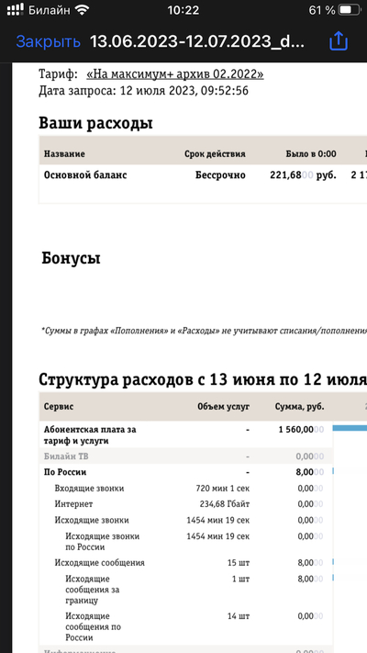The image size is (367, 653).
Task: Select the '234,68 Гбайт' value
Action: pyautogui.click(x=225, y=504)
